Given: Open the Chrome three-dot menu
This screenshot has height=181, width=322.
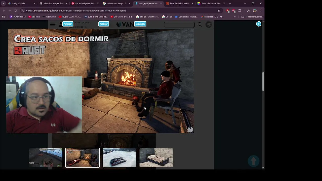Looking at the screenshot, I should click(261, 11).
